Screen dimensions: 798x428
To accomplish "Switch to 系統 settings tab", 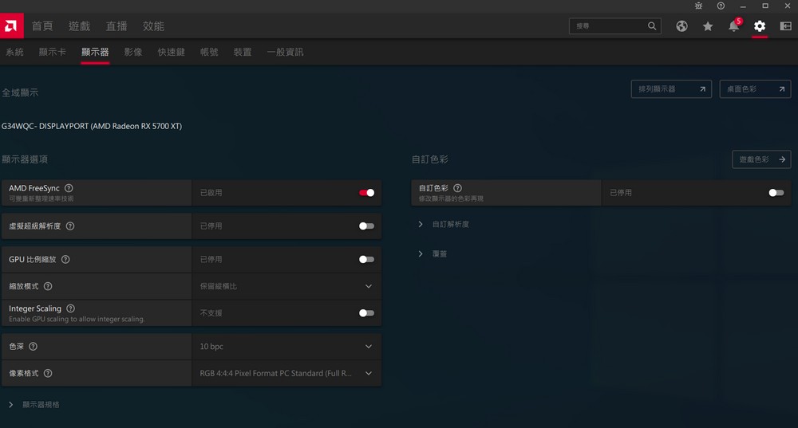I will tap(14, 52).
